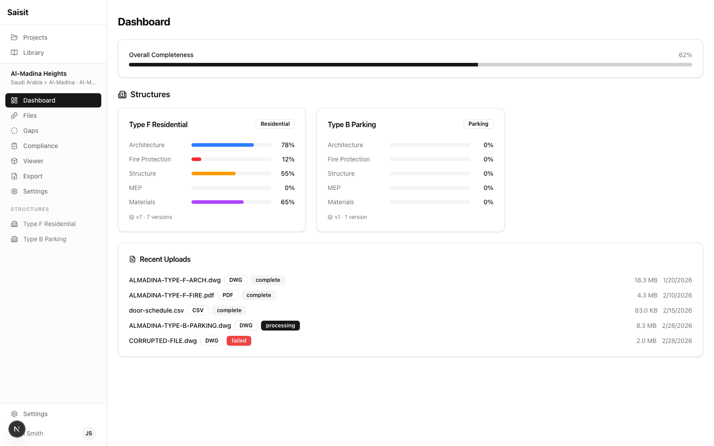Click the Library book icon
Screen dimensions: 714x446
14,53
